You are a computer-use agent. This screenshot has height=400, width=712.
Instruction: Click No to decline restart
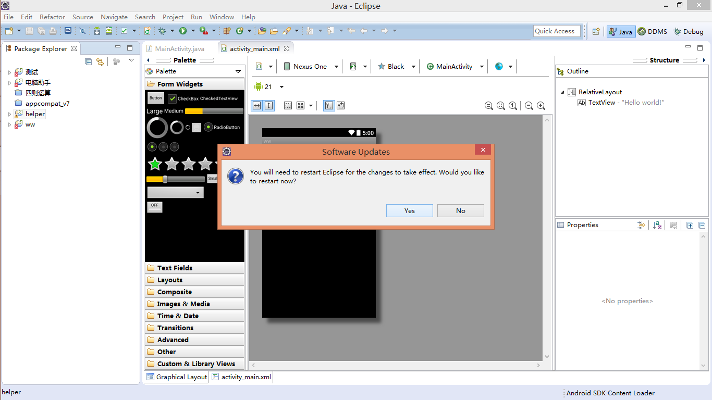(460, 210)
